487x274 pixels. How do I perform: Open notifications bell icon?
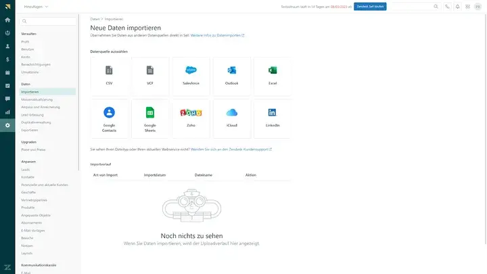coord(457,7)
